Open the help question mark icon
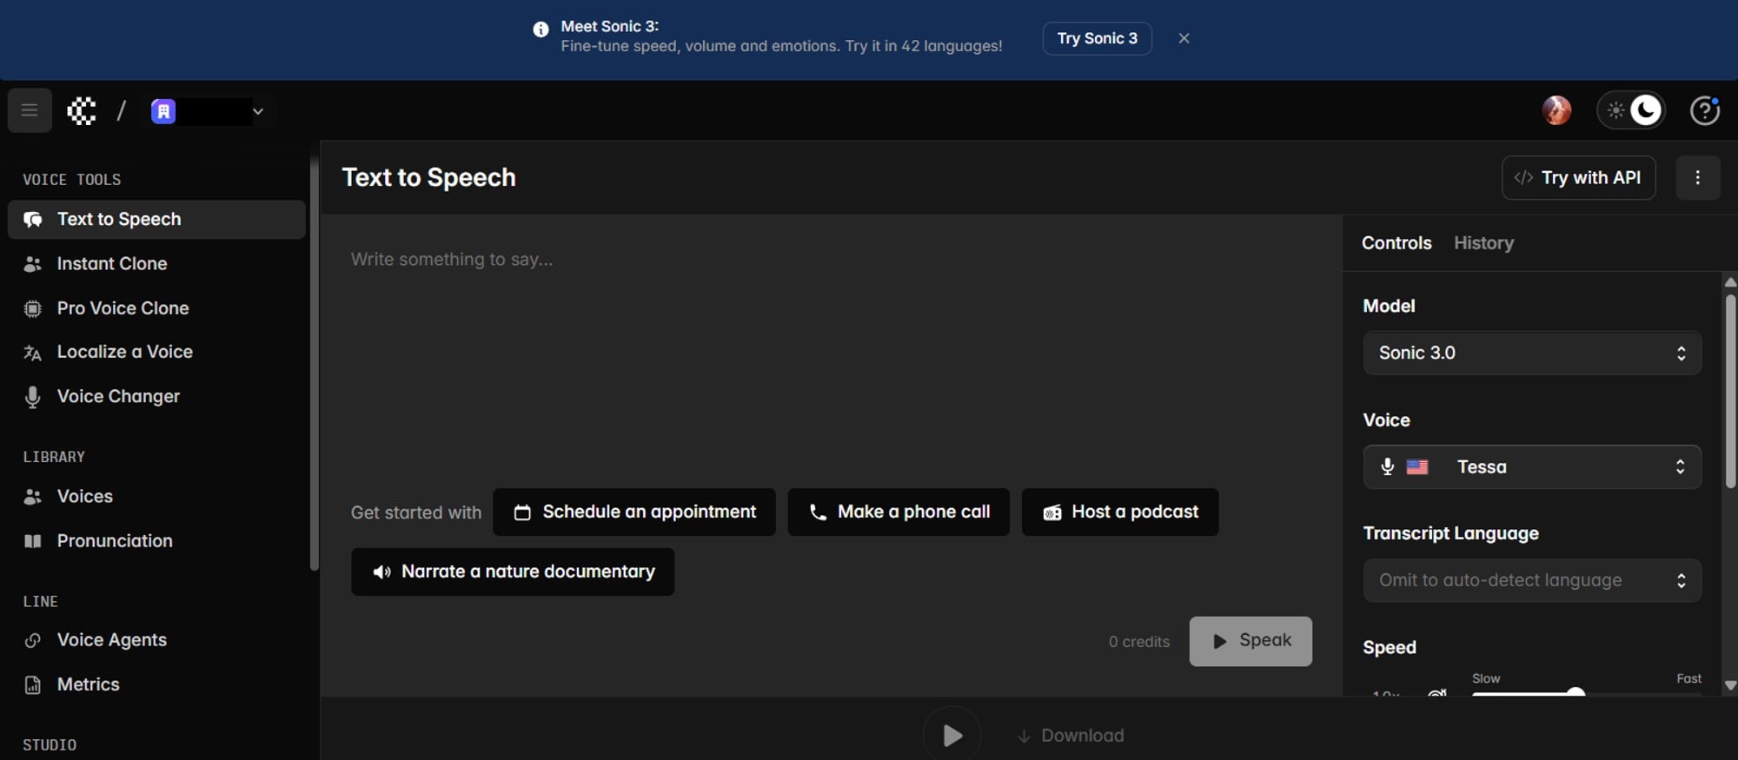The height and width of the screenshot is (760, 1738). tap(1704, 110)
